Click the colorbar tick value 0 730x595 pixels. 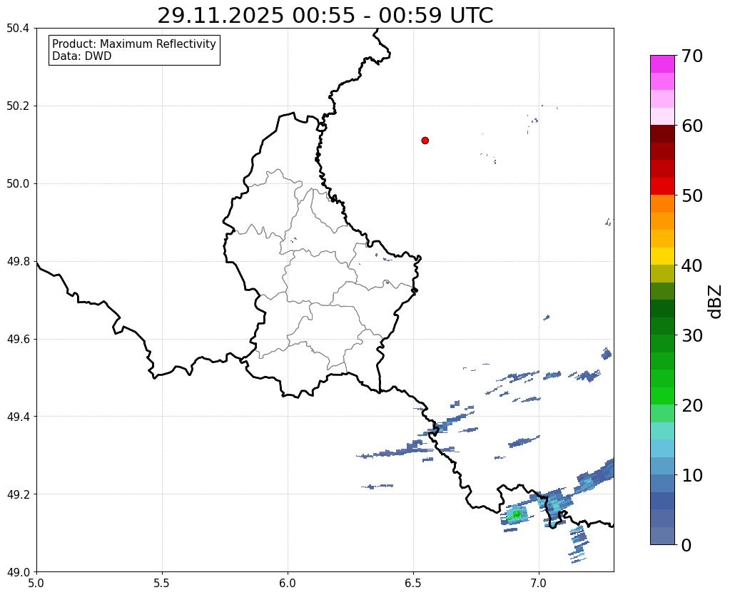[686, 545]
